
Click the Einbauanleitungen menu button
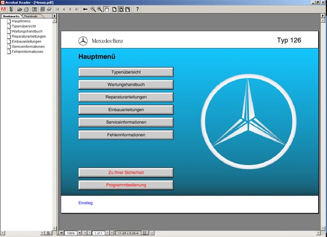tap(126, 110)
